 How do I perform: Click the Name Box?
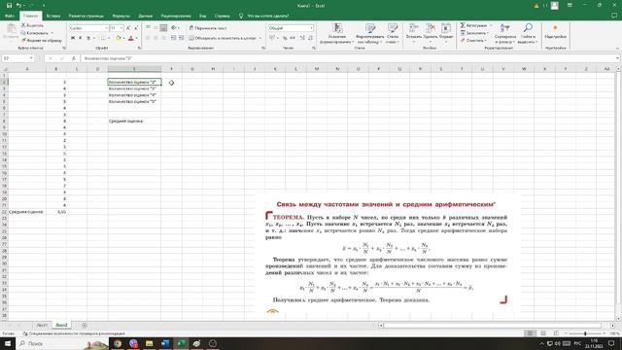click(17, 58)
